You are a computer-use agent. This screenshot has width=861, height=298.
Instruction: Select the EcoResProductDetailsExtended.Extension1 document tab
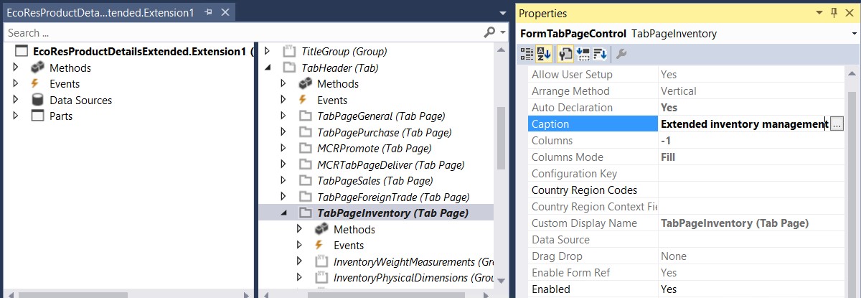(100, 13)
